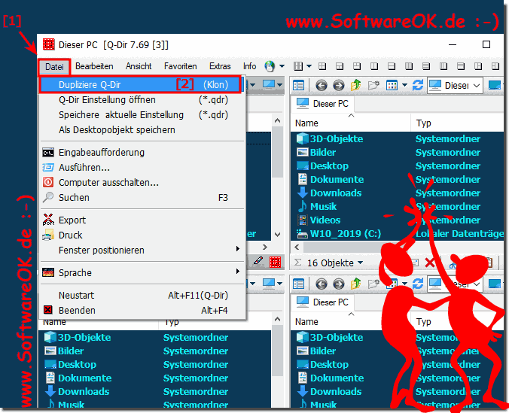The image size is (509, 413).
Task: Select the three vertical columns layout icon
Action: pyautogui.click(x=443, y=66)
